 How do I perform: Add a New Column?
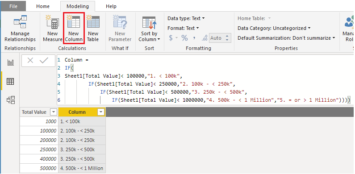click(74, 29)
